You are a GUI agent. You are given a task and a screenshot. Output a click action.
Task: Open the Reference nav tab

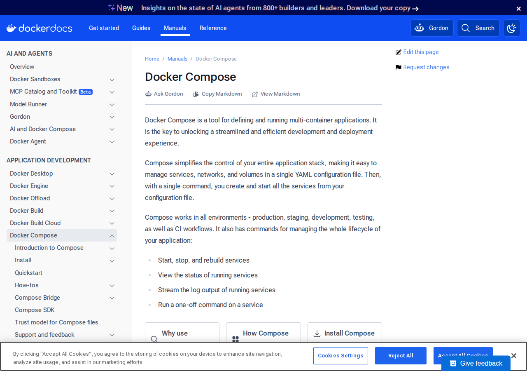tap(213, 28)
